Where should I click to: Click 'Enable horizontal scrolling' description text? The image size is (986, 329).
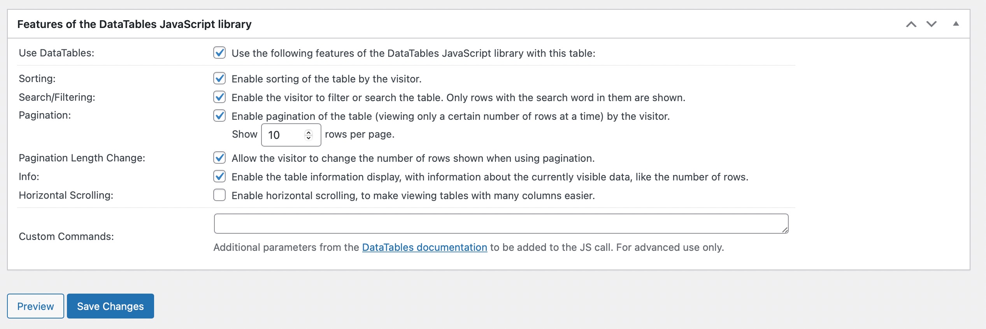(x=413, y=196)
